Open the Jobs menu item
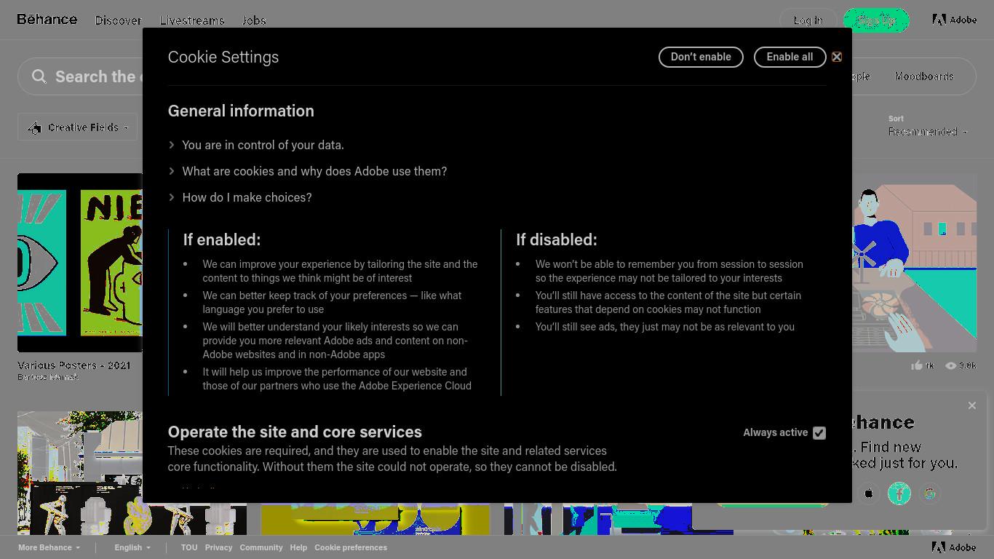The width and height of the screenshot is (994, 559). pyautogui.click(x=254, y=20)
